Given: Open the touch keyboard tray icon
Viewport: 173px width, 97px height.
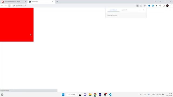Looking at the screenshot, I should [145, 95].
